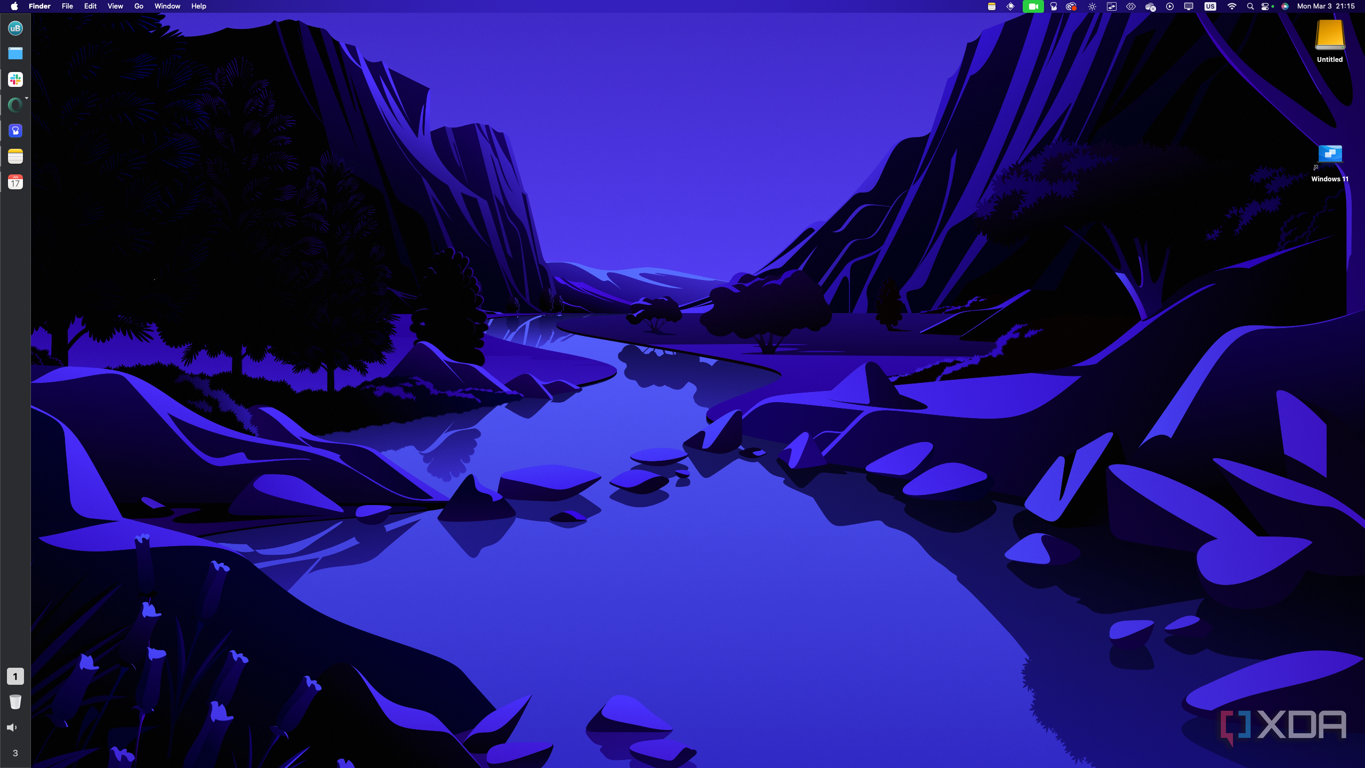Open the Wi-Fi status menu
The height and width of the screenshot is (768, 1365).
click(1232, 6)
